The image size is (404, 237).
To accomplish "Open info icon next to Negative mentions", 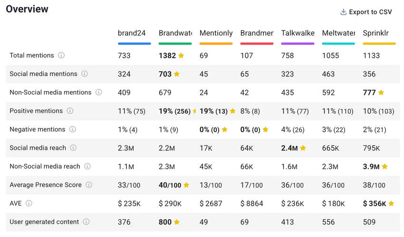I will tap(72, 129).
